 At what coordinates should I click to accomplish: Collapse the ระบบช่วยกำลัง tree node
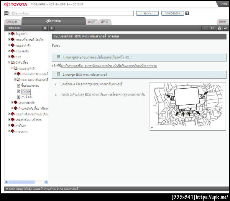(x=12, y=68)
